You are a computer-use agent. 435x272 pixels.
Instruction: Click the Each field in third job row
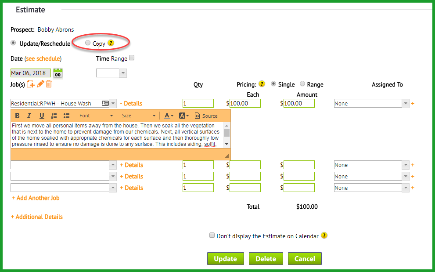245,176
